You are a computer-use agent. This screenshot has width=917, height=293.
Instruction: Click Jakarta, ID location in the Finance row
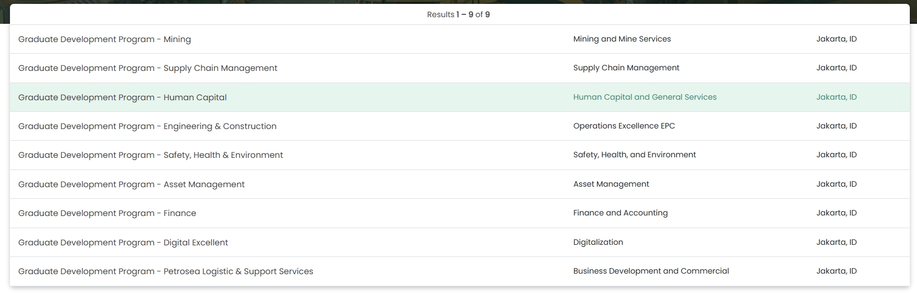(836, 213)
